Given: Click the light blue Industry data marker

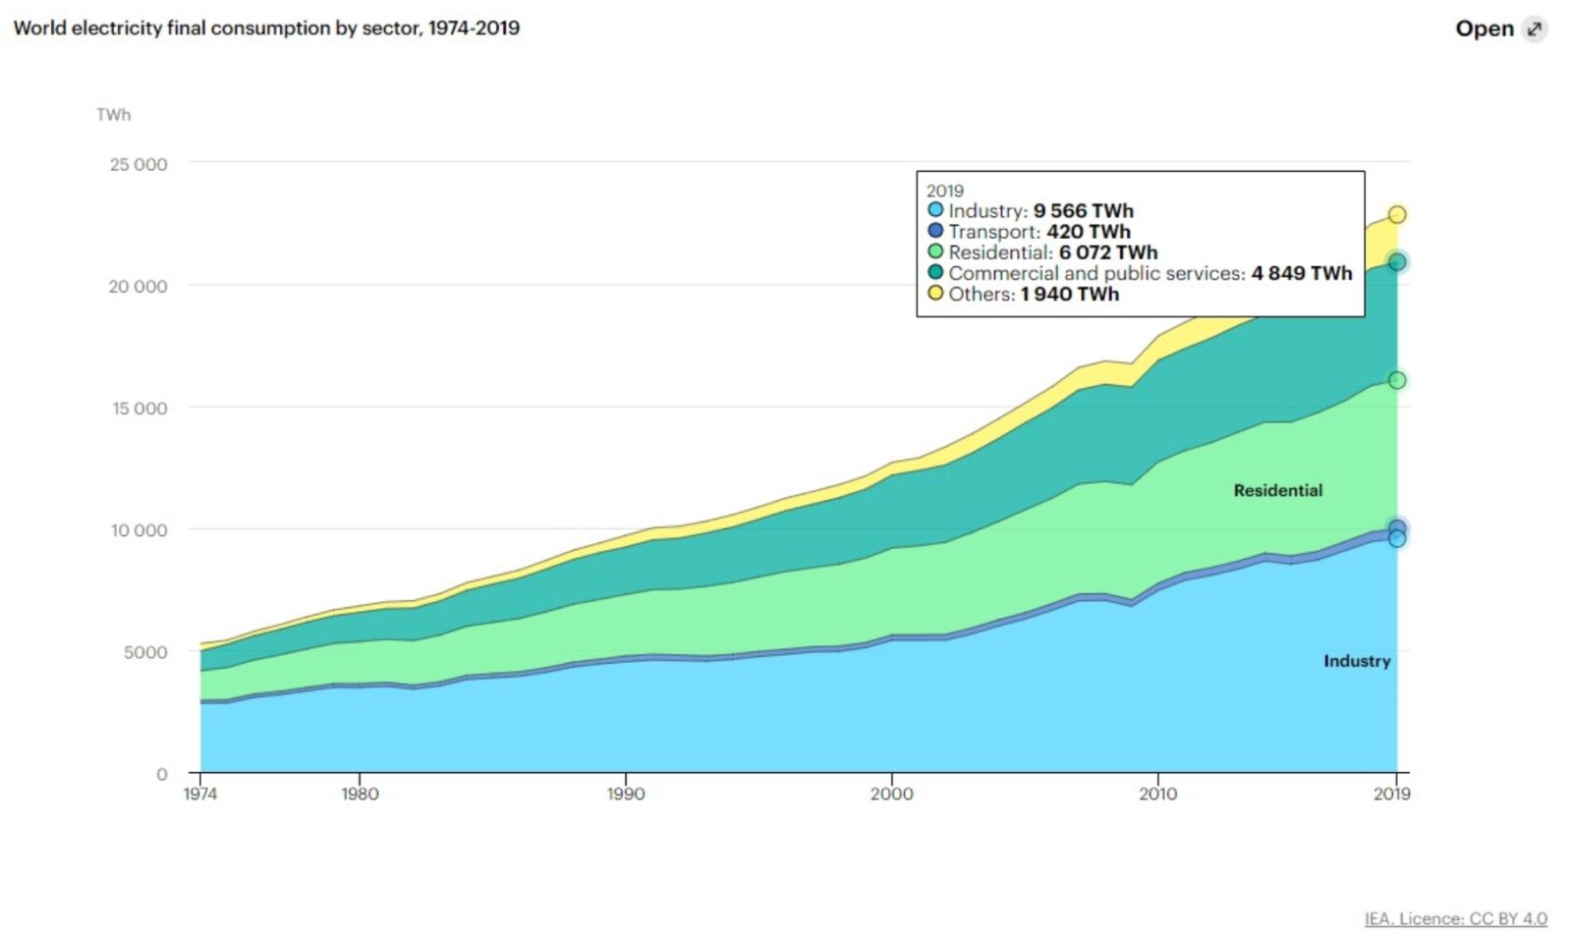Looking at the screenshot, I should [x=1397, y=539].
